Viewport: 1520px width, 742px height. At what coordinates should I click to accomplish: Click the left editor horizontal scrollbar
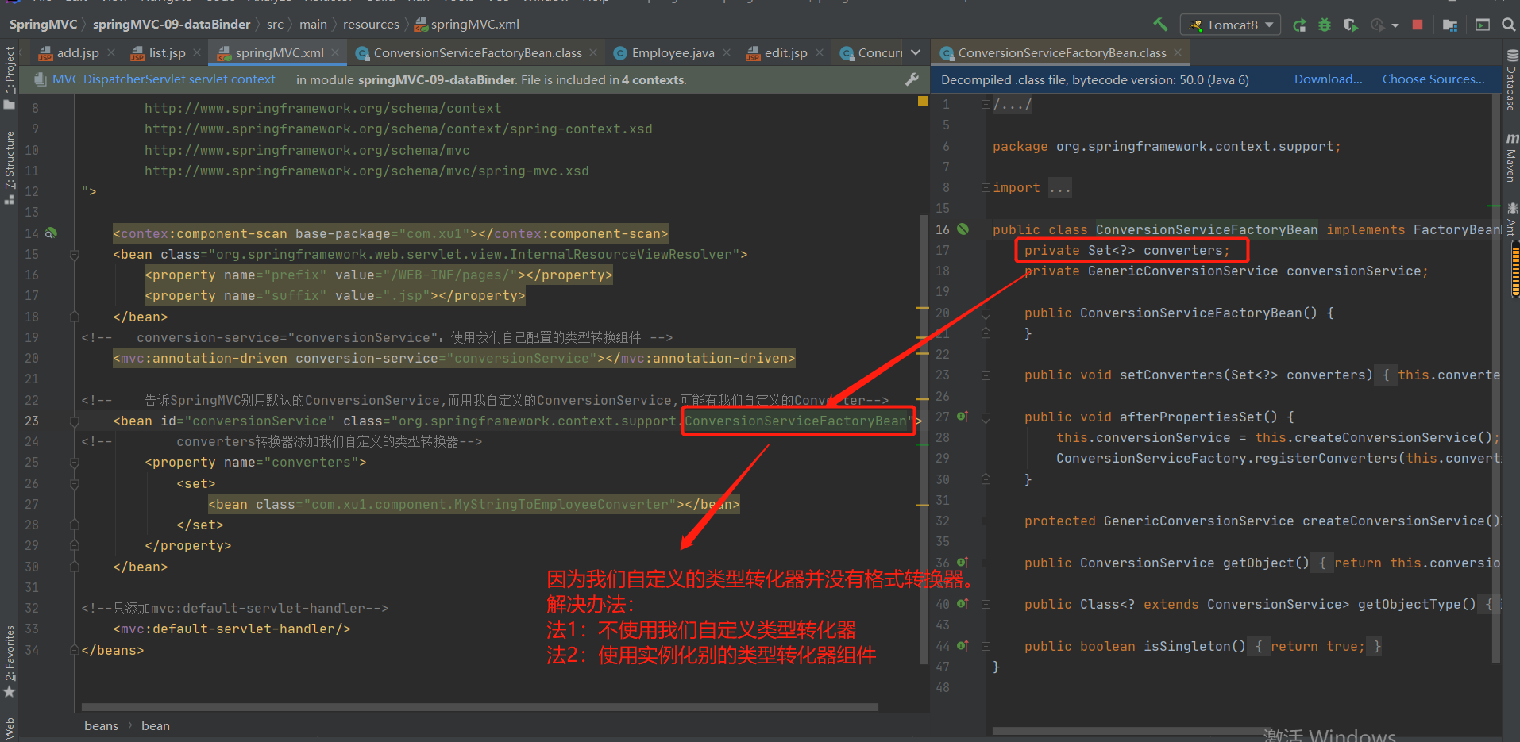(479, 707)
